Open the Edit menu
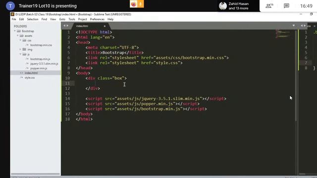Viewport: 317px width, 178px height. point(21,19)
